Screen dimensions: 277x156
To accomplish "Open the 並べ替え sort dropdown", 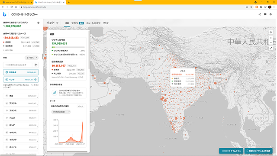I will pyautogui.click(x=32, y=58).
